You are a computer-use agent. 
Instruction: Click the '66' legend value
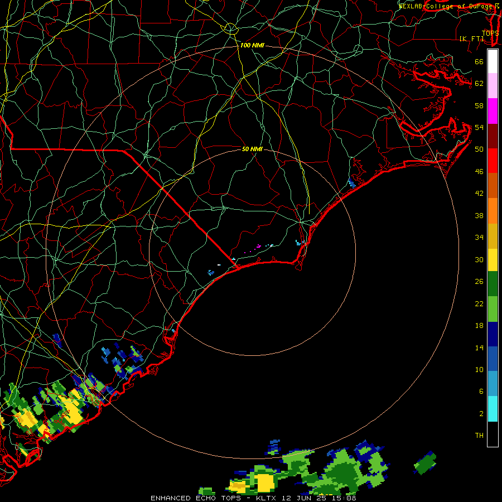479,61
